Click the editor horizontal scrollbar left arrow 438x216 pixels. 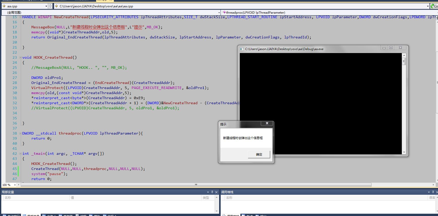[19, 185]
